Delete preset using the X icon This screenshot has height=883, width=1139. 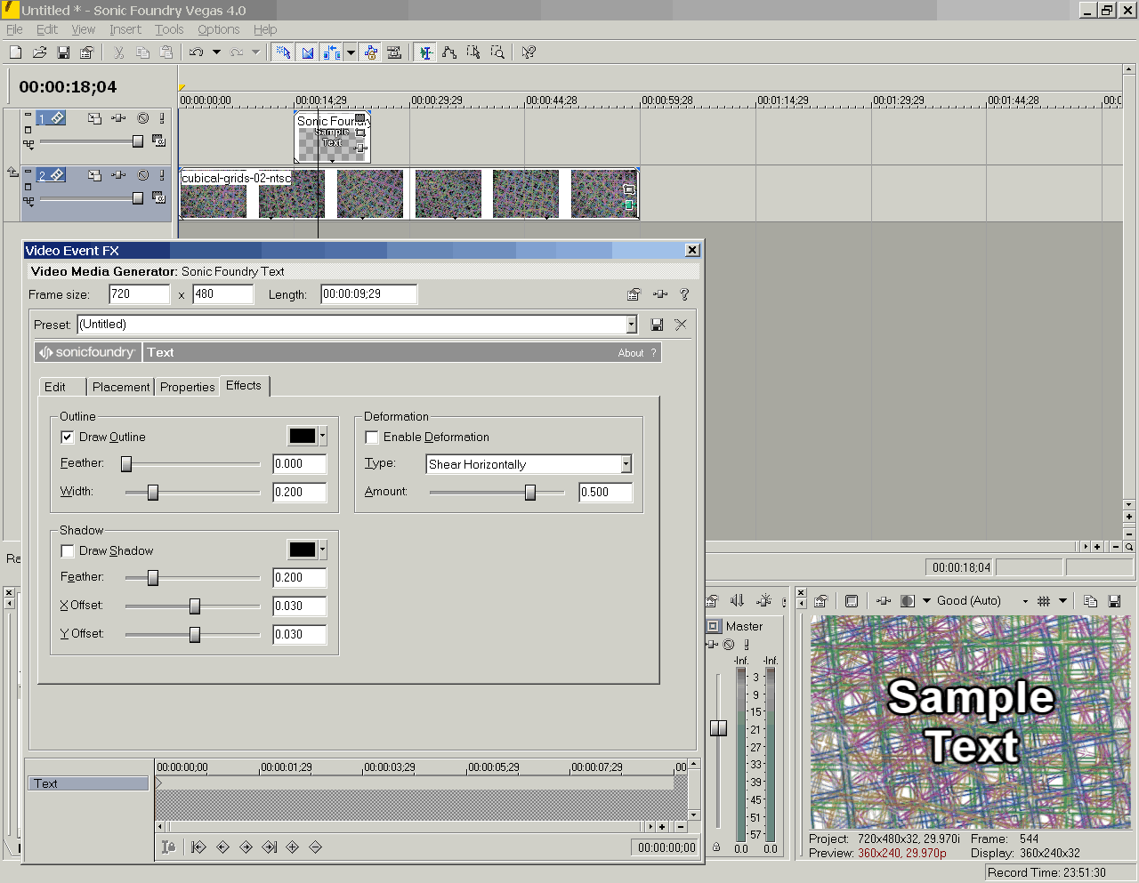(x=681, y=325)
